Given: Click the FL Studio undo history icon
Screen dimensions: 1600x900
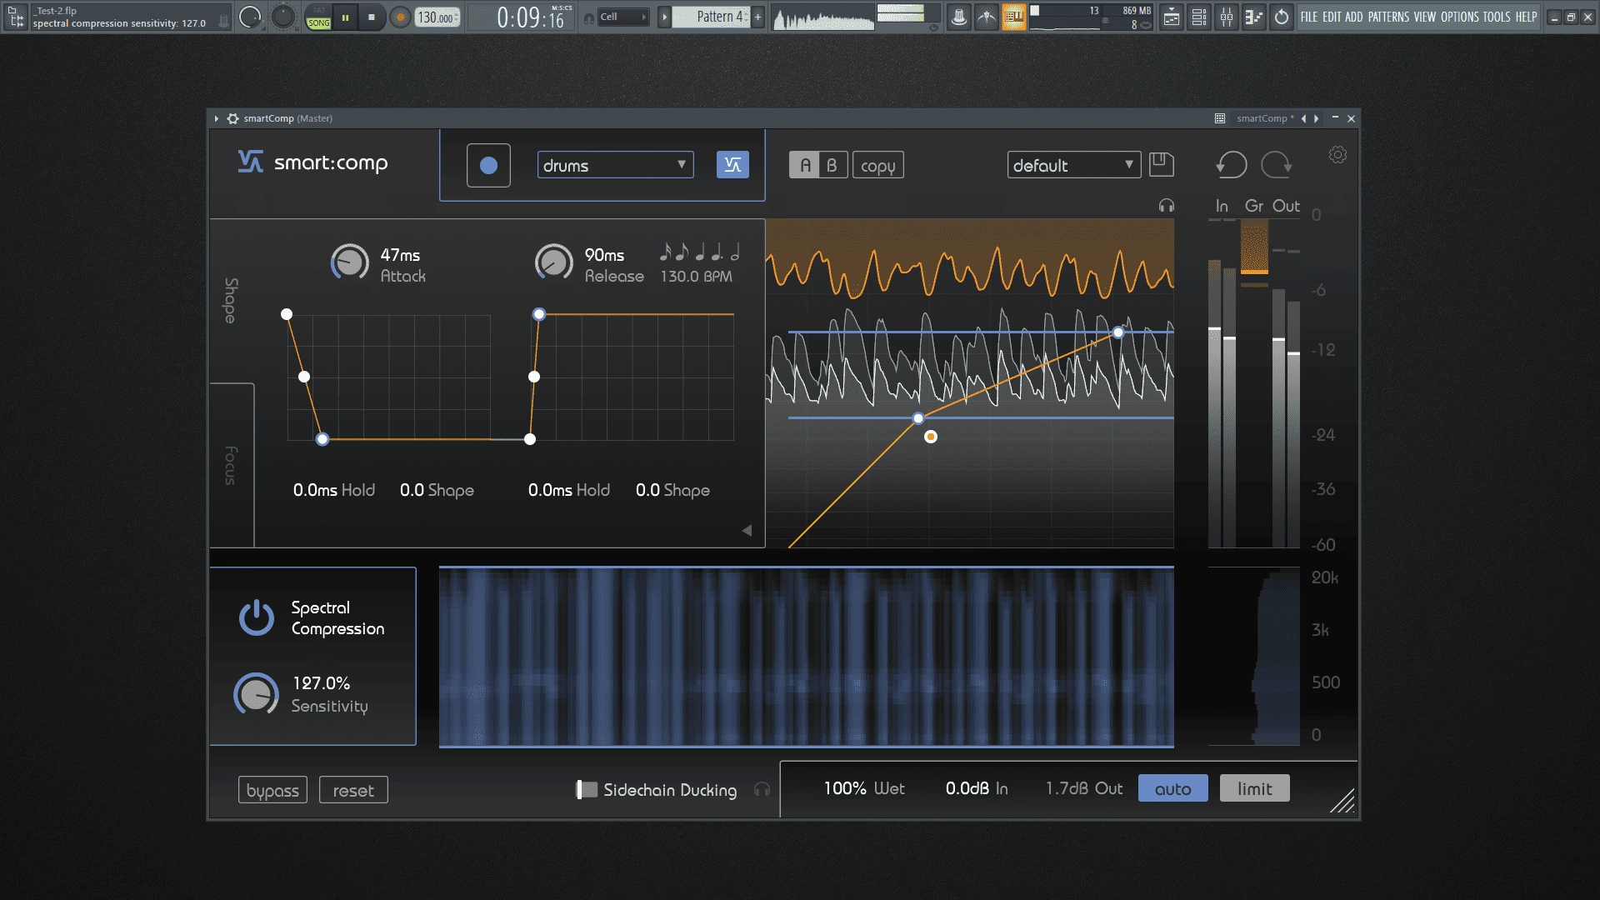Looking at the screenshot, I should pos(1282,17).
